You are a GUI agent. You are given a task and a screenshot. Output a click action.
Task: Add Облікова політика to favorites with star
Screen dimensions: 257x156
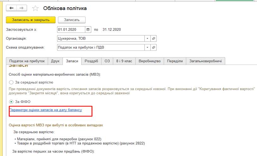click(x=35, y=8)
